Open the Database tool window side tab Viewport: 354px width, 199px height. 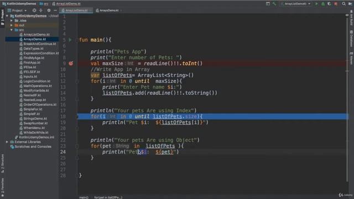(x=351, y=39)
